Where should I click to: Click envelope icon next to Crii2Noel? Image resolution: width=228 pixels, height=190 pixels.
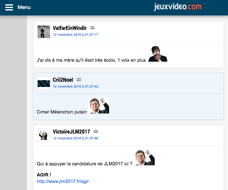tap(79, 80)
